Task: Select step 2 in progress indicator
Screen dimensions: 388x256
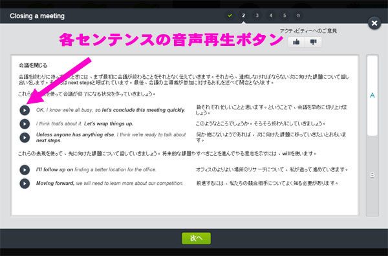Action: pos(244,16)
